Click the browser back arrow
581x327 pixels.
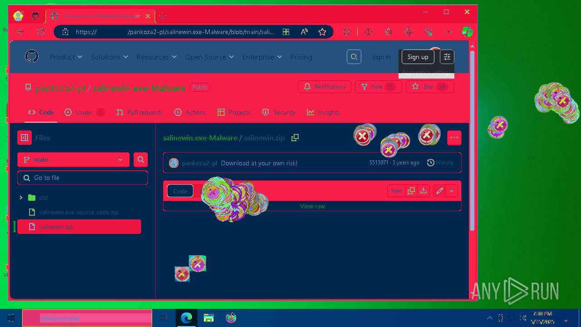pos(20,32)
